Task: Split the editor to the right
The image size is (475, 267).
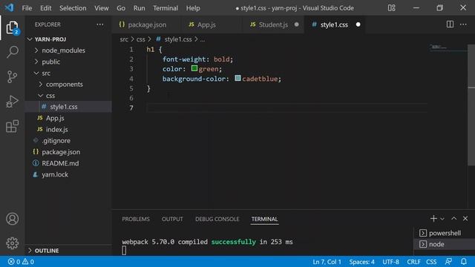Action: point(450,24)
